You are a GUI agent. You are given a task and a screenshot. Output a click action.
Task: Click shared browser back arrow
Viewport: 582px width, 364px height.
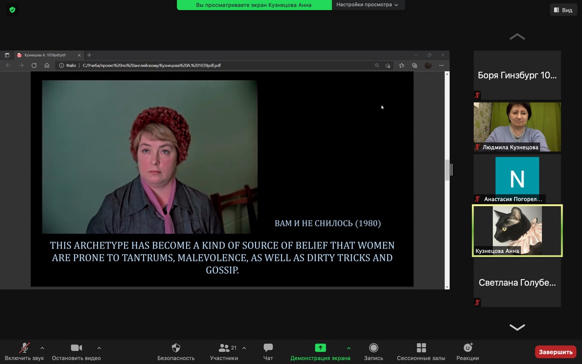tap(8, 65)
